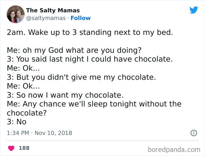
Task: Like the tweet with the heart icon
Action: click(11, 148)
